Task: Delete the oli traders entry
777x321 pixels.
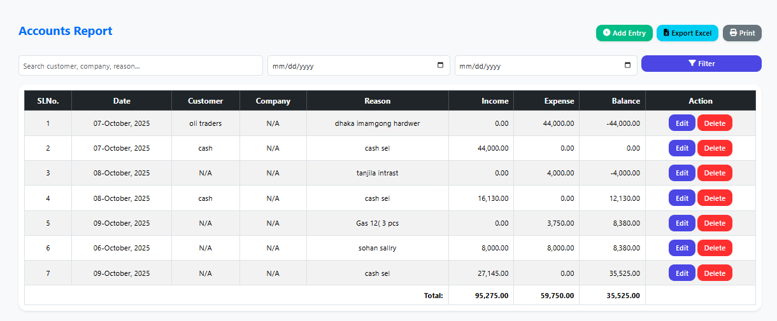Action: pos(714,123)
